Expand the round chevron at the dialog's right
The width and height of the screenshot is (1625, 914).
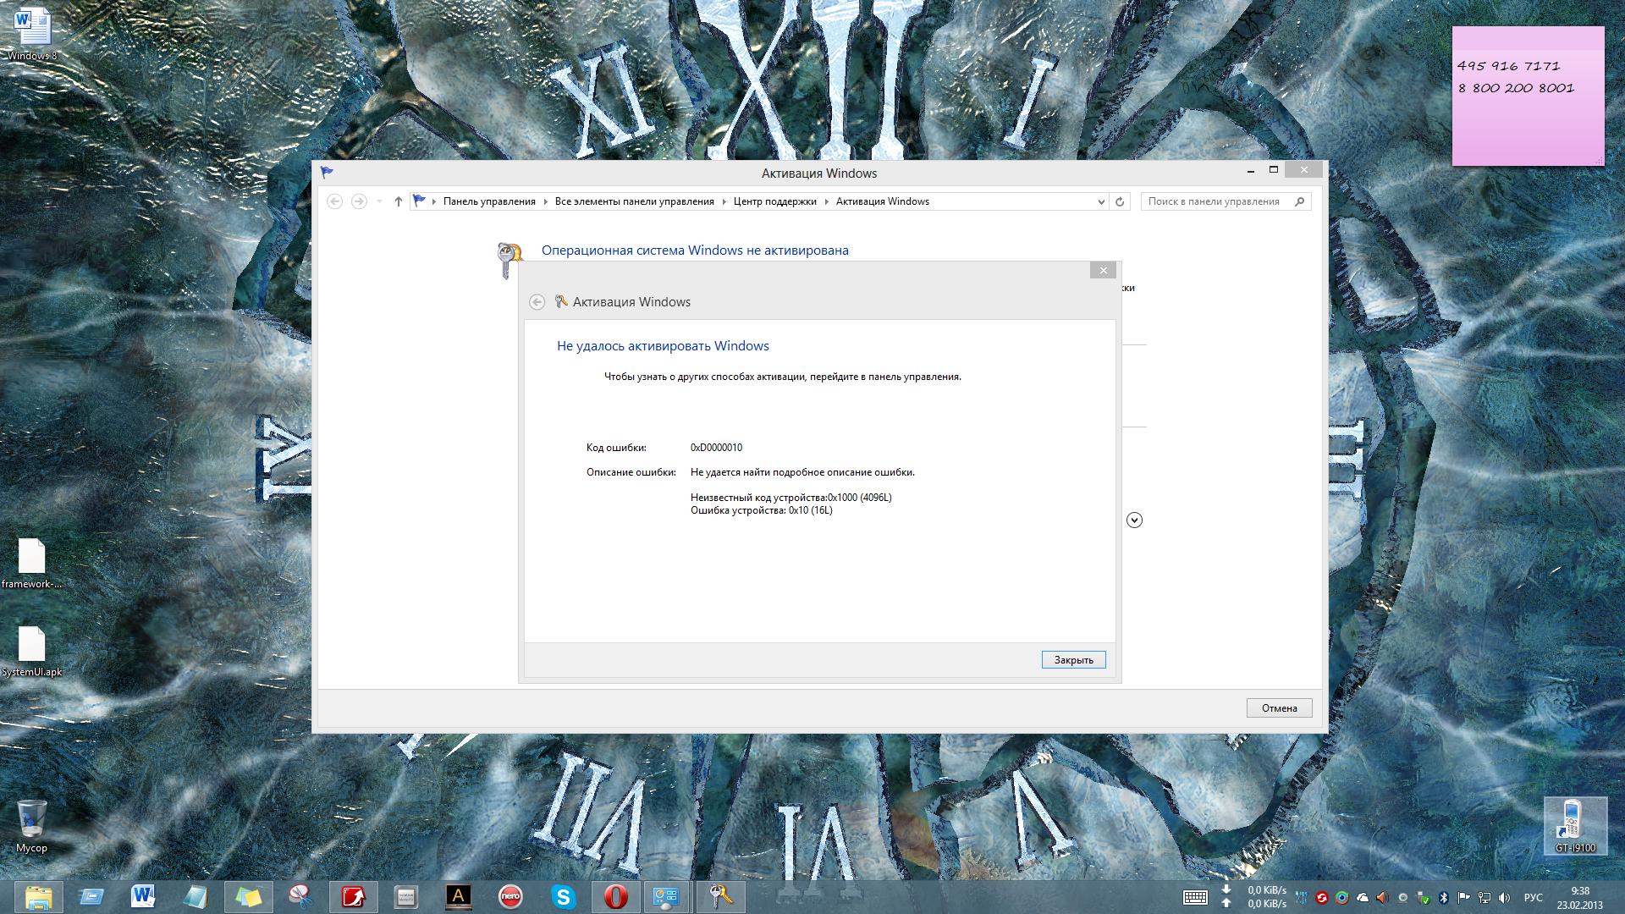pos(1135,520)
